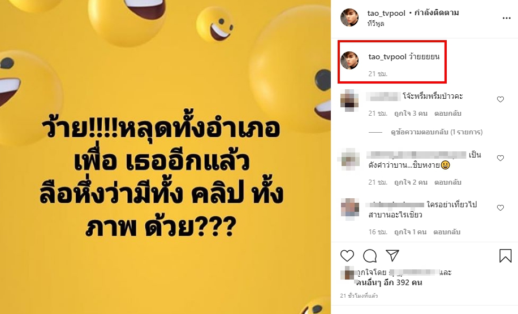Screen dimensions: 518x314
Task: Like the post with the heart icon
Action: [x=347, y=256]
